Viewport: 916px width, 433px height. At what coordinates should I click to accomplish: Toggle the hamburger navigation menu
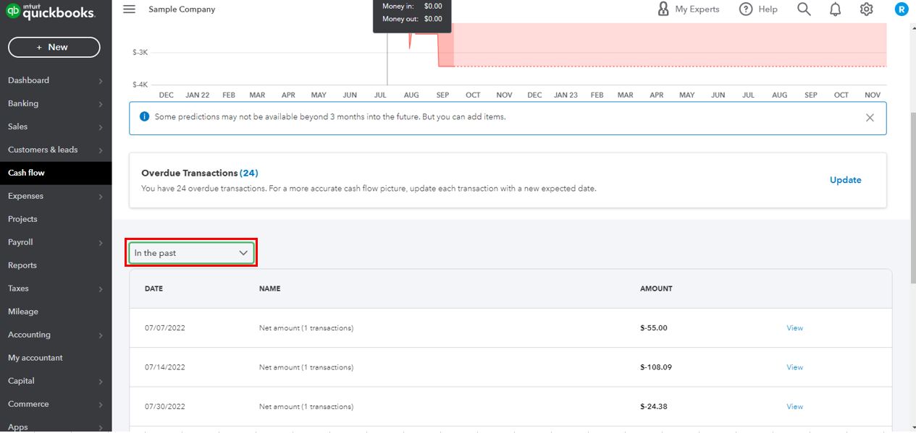129,9
